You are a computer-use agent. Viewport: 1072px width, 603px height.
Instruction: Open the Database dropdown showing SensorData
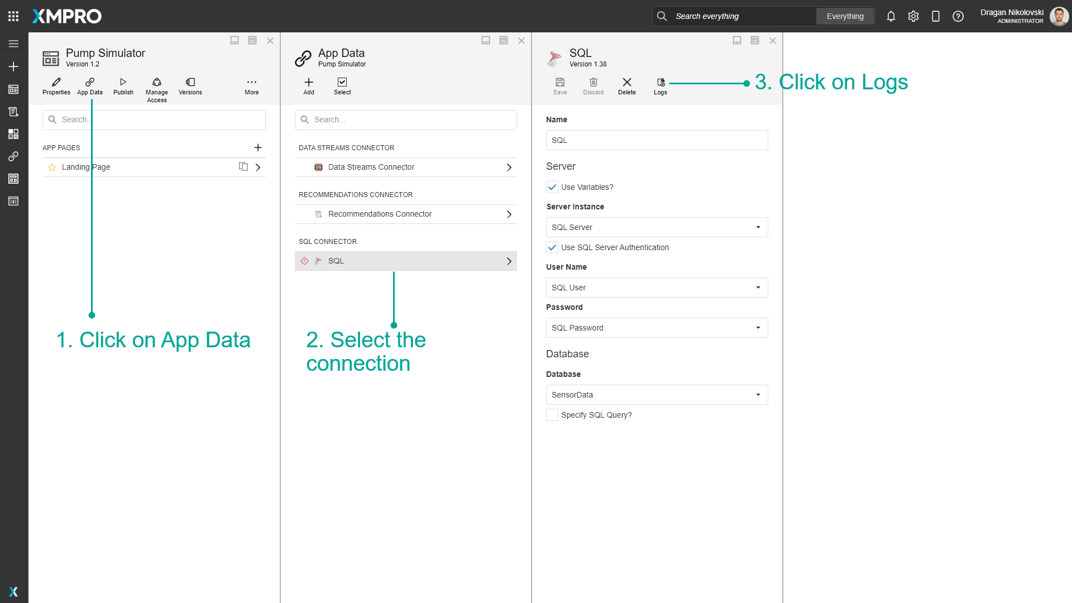(758, 395)
